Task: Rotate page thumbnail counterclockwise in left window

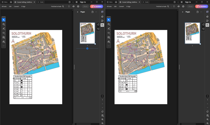Action: [x=98, y=29]
